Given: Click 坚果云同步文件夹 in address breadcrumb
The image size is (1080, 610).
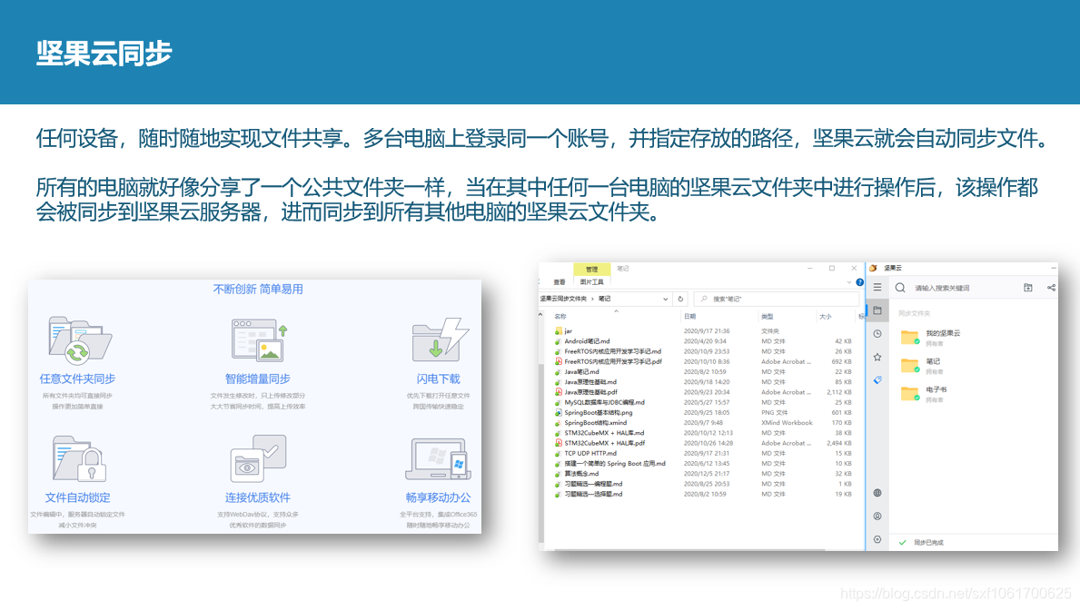Looking at the screenshot, I should [x=563, y=299].
